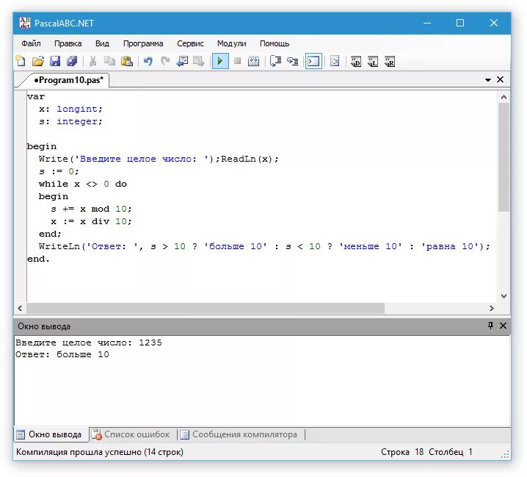Cut selection with scissors icon
This screenshot has width=527, height=477.
[x=92, y=61]
